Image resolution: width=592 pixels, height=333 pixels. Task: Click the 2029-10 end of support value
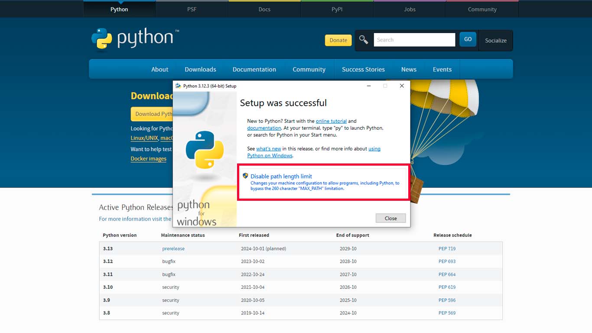348,248
